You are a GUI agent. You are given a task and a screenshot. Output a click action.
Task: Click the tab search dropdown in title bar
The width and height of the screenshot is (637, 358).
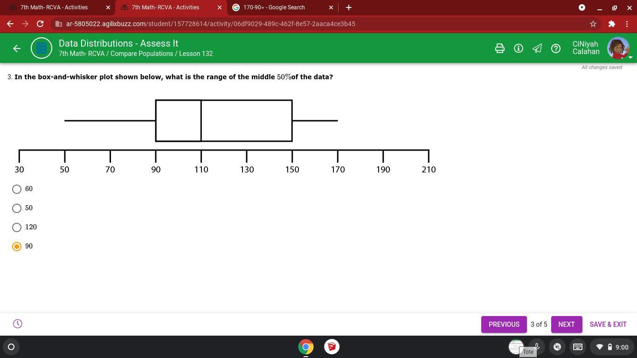tap(582, 7)
